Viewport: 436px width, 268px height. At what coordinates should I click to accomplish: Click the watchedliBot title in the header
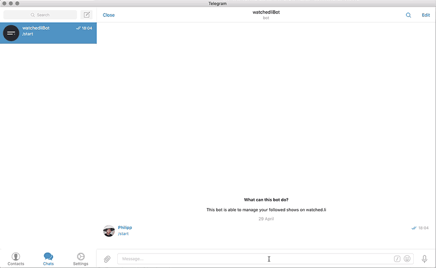[x=266, y=12]
